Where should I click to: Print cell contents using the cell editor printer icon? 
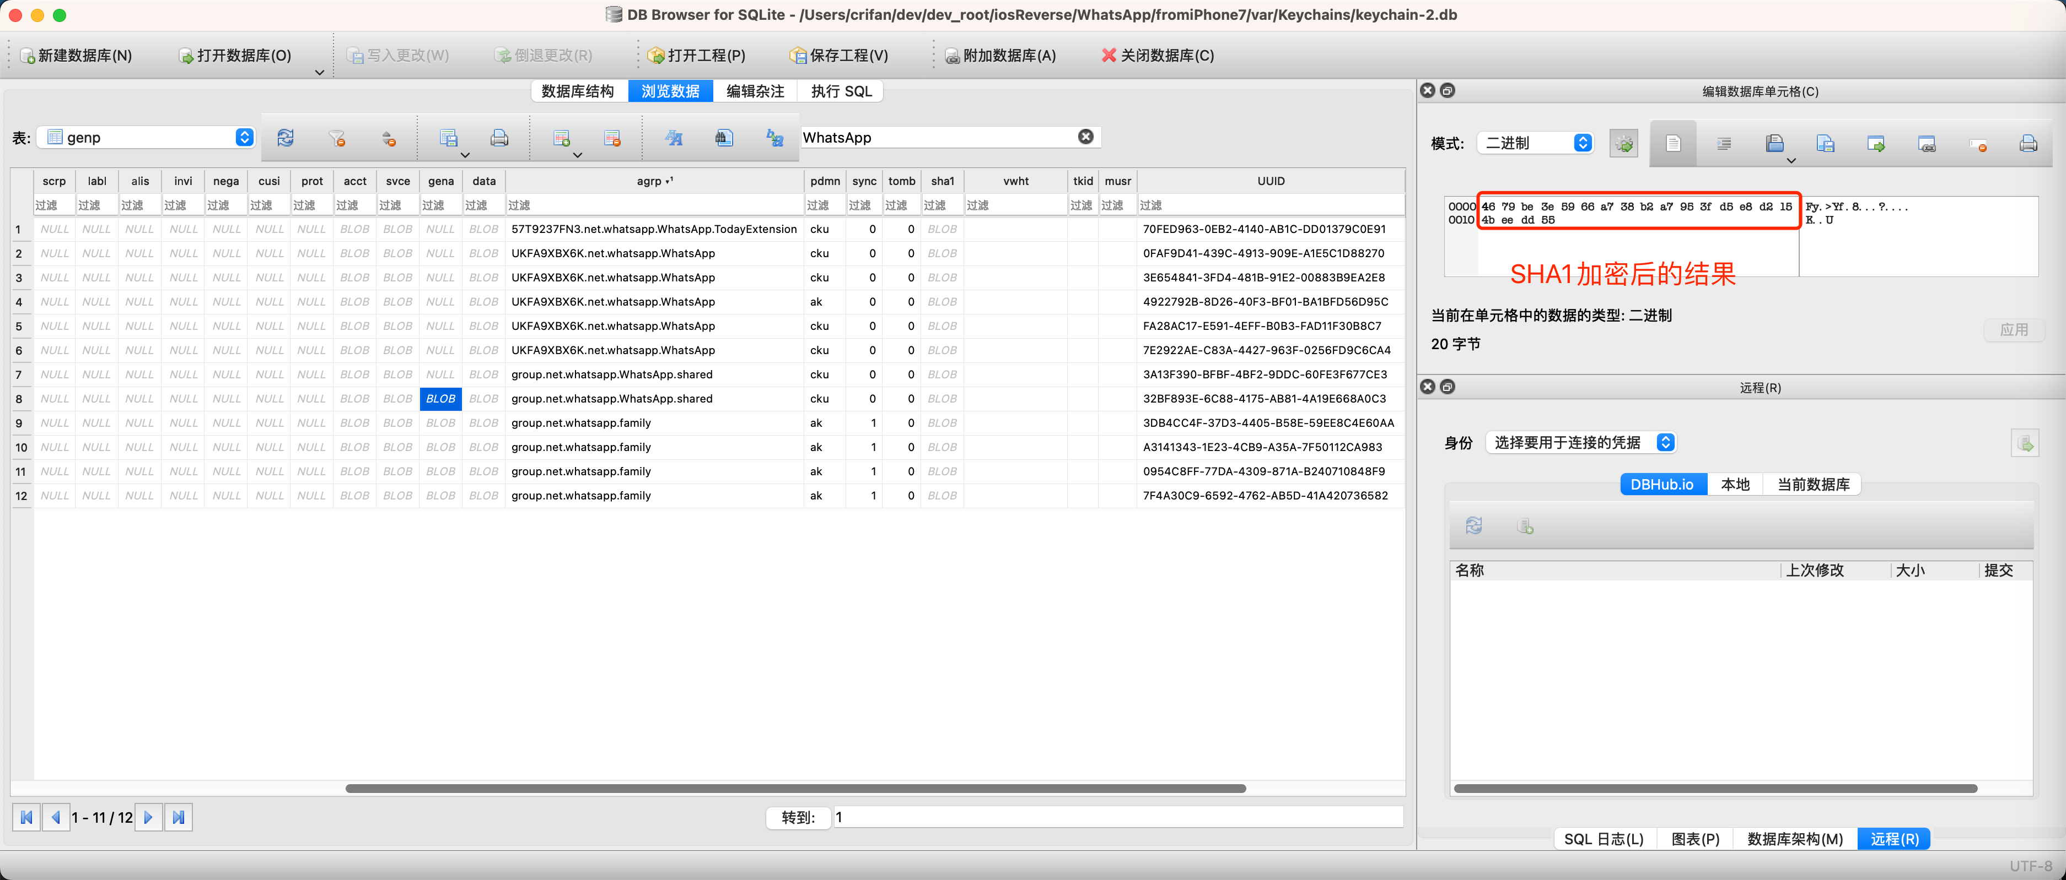(x=2029, y=144)
